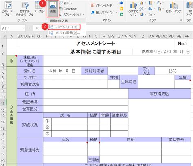Select the 受付日 label cell
193x166 pixels.
click(30, 71)
